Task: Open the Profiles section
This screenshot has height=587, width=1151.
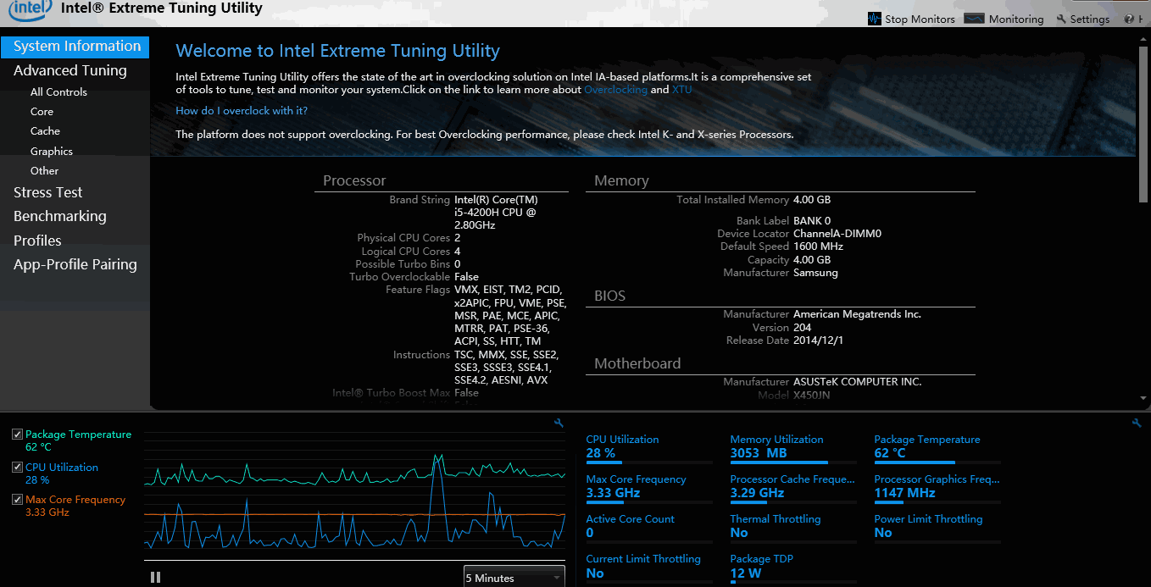Action: 37,241
